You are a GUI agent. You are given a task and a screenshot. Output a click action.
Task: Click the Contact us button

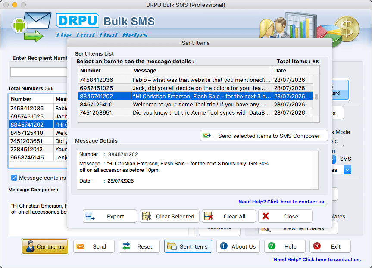[45, 246]
